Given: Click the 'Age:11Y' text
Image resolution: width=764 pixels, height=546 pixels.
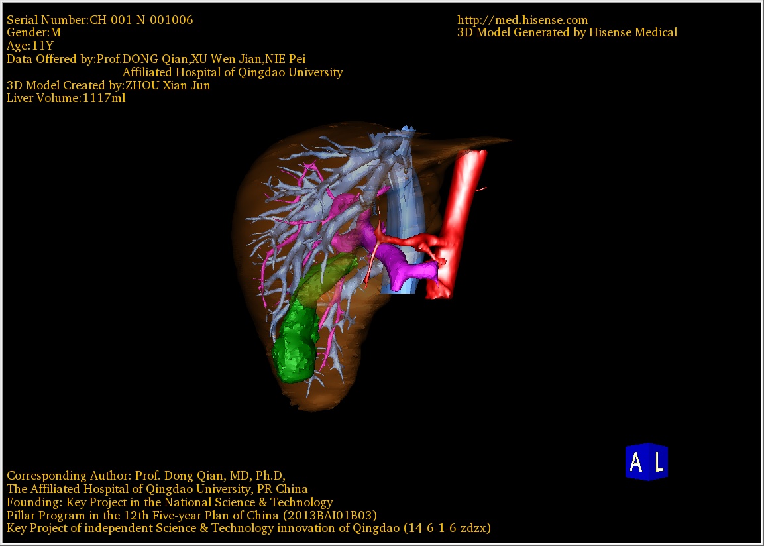Looking at the screenshot, I should point(30,46).
